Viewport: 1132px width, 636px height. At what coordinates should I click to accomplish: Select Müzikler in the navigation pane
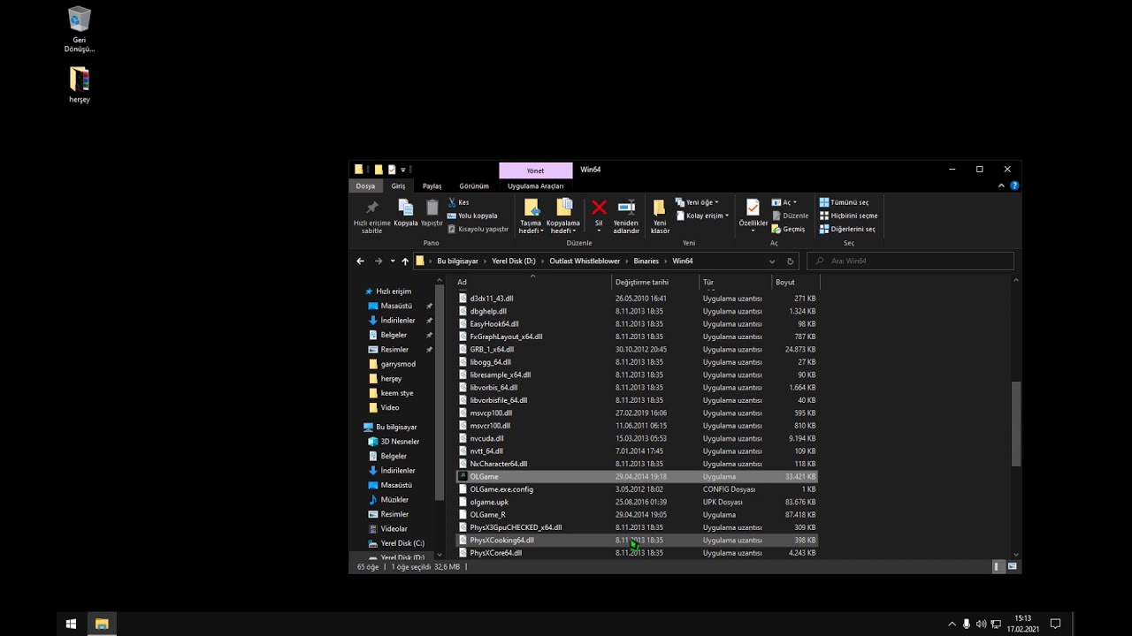click(394, 500)
